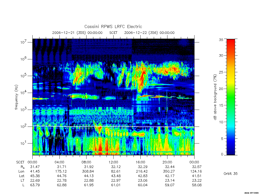Image resolution: width=259 pixels, height=194 pixels.
Task: Select LT value 23.22
Action: coord(197,180)
